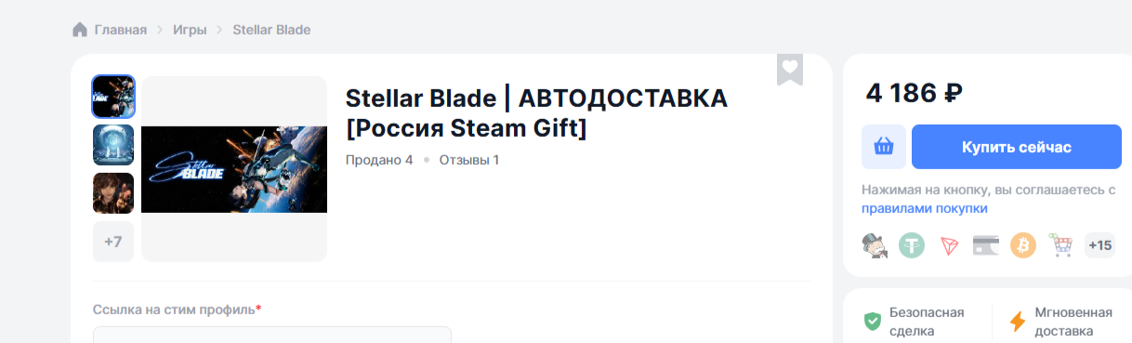Viewport: 1132px width, 343px height.
Task: Click Купить сейчас button
Action: point(1016,147)
